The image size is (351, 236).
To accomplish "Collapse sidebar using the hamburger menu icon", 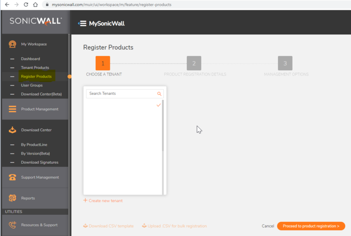I will point(82,23).
